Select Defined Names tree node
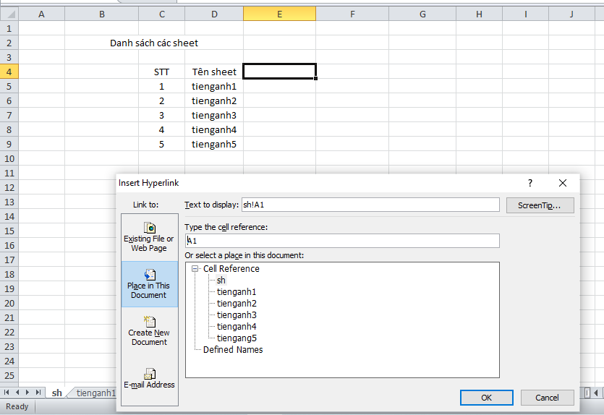 233,349
